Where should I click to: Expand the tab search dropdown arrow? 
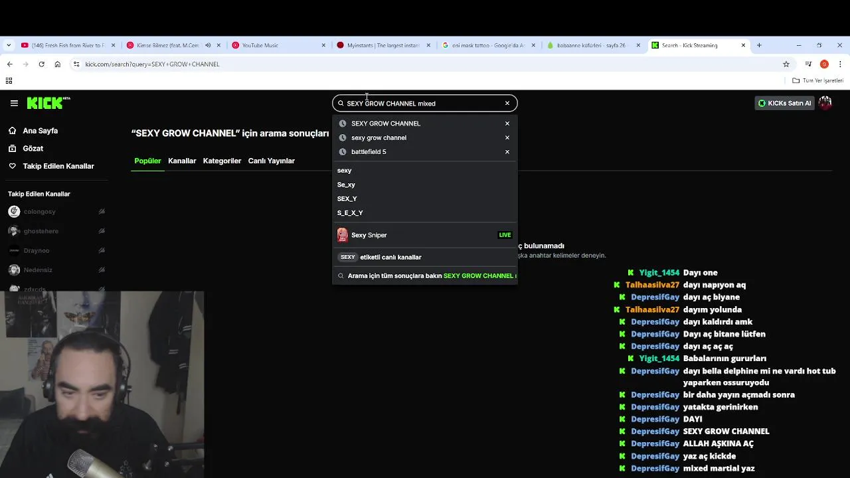click(x=9, y=45)
